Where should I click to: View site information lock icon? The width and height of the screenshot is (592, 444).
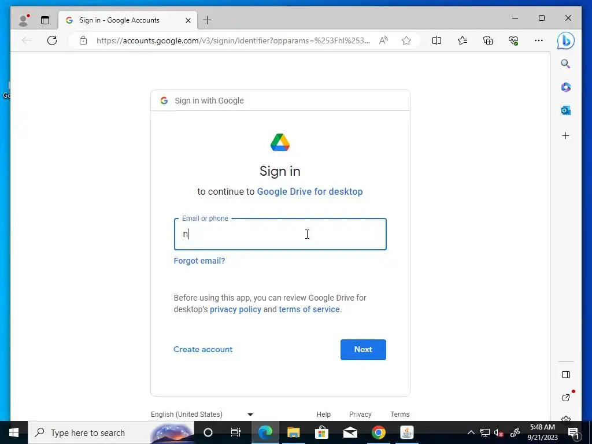click(x=83, y=40)
